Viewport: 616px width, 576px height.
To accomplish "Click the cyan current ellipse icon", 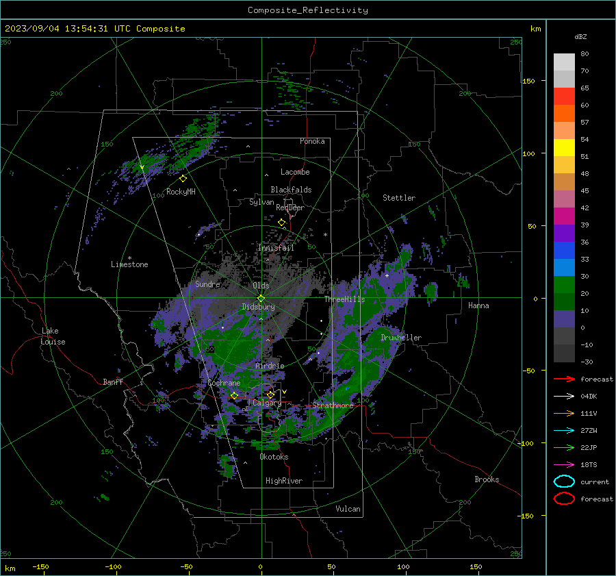I will point(564,481).
